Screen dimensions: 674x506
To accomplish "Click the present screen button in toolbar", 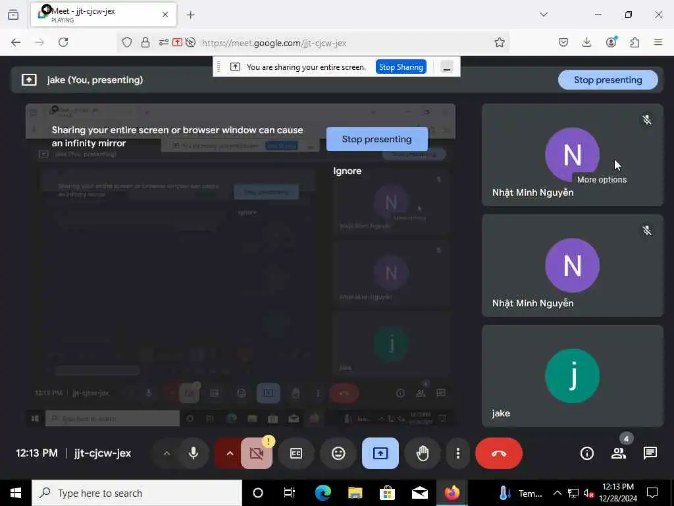I will 380,453.
